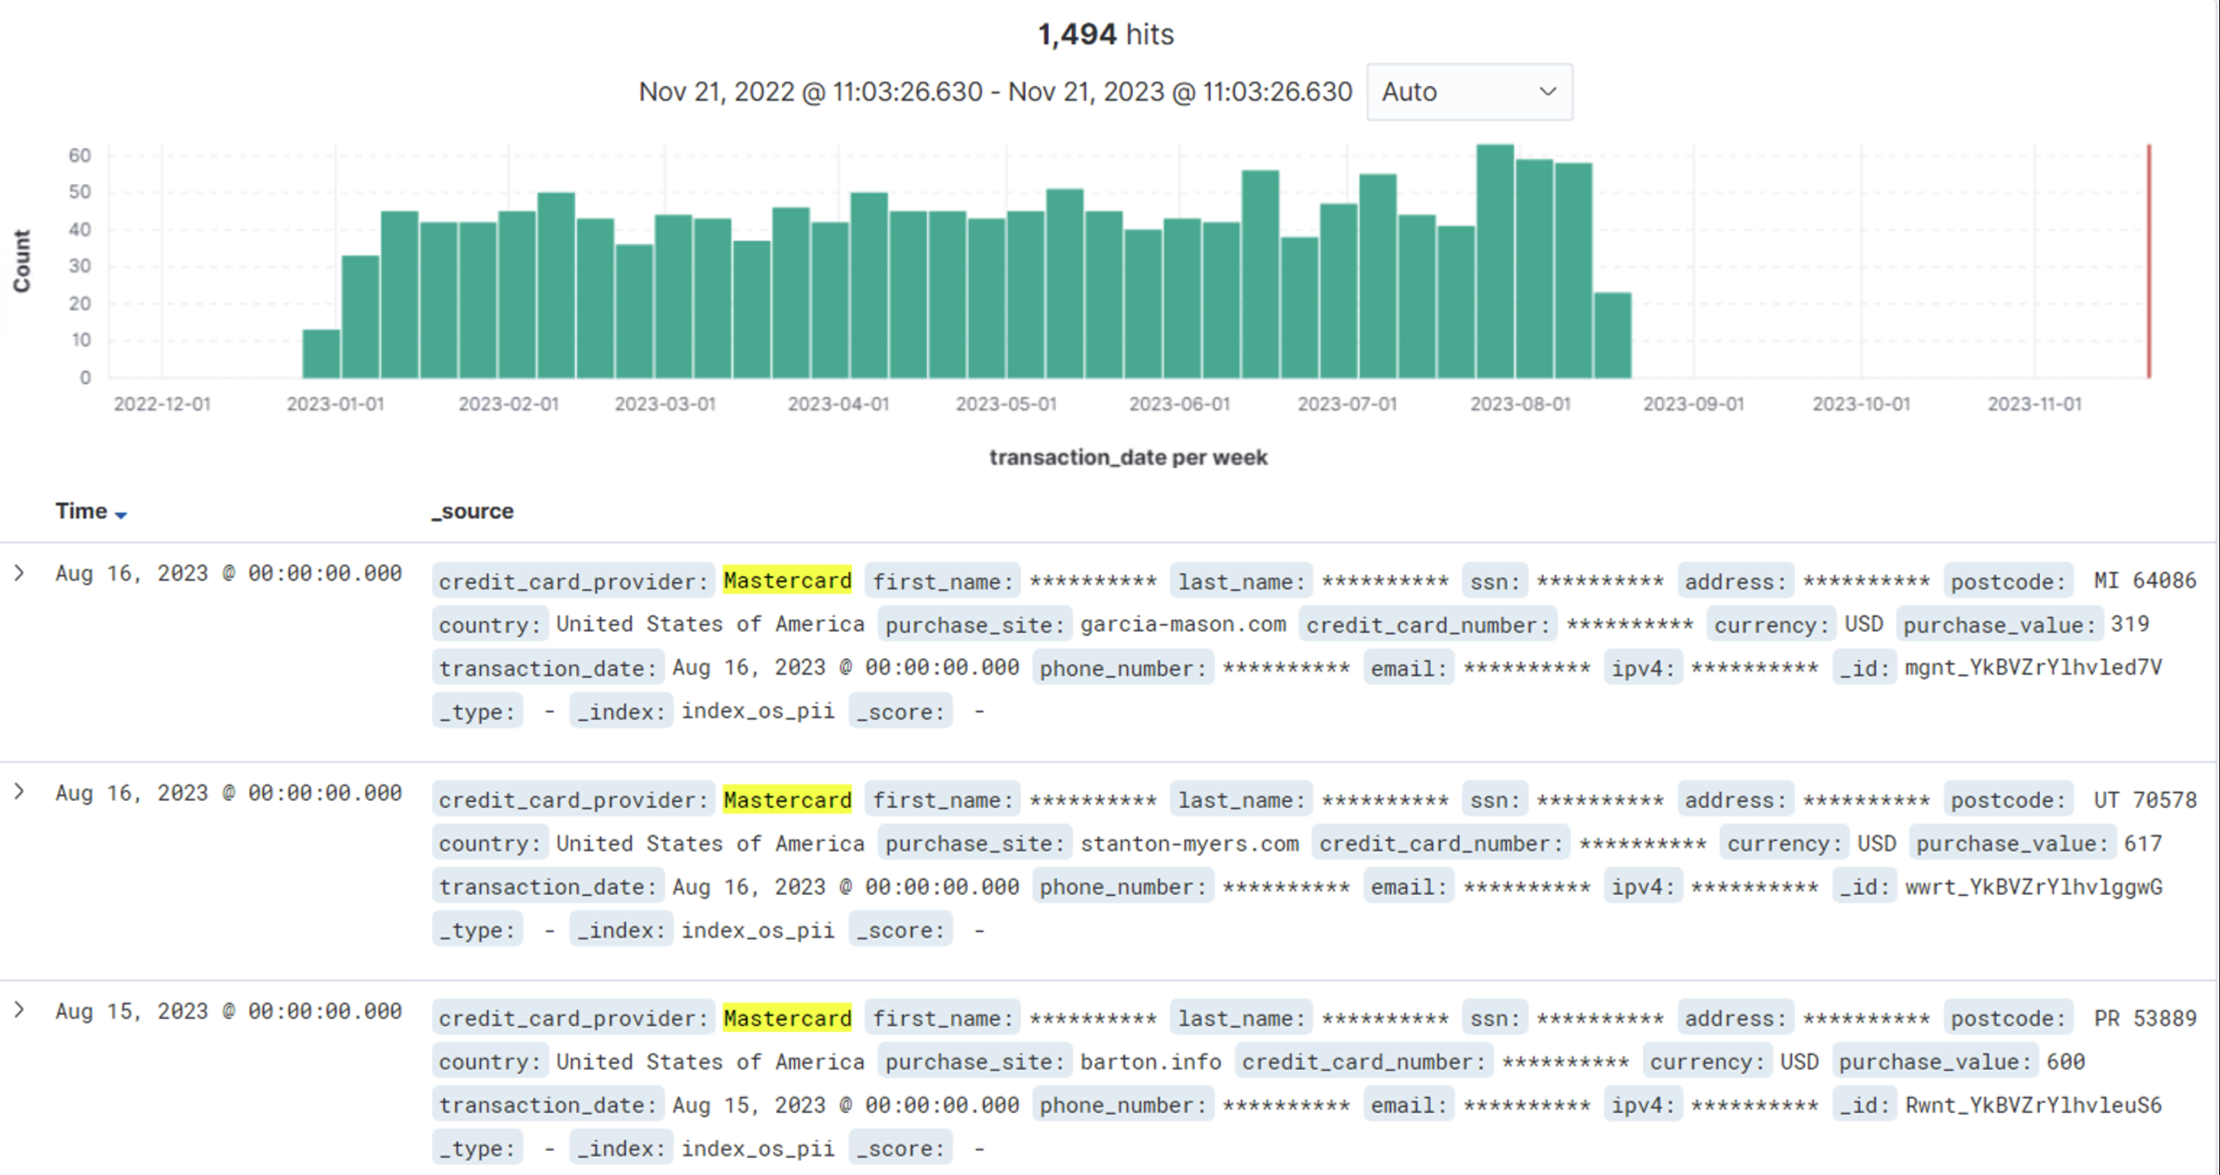The image size is (2220, 1175).
Task: Expand the Aug 15, 2023 document row
Action: [20, 1010]
